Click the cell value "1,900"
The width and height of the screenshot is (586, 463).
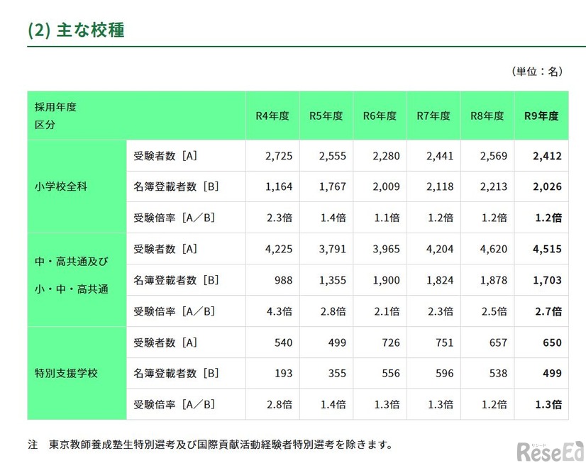click(386, 280)
